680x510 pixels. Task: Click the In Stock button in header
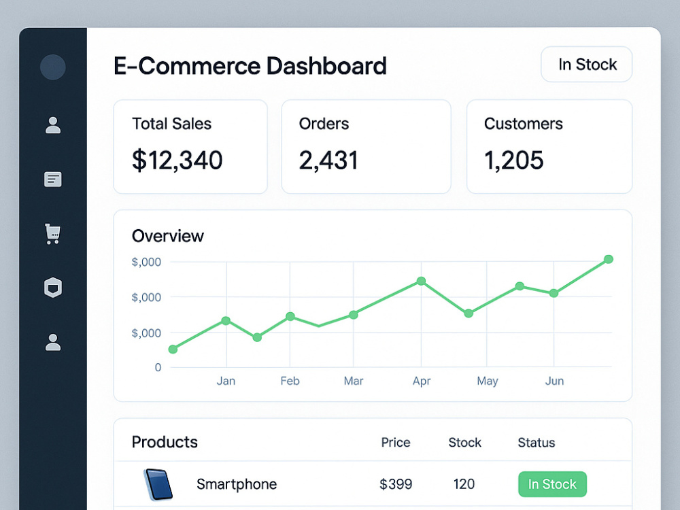pyautogui.click(x=587, y=65)
